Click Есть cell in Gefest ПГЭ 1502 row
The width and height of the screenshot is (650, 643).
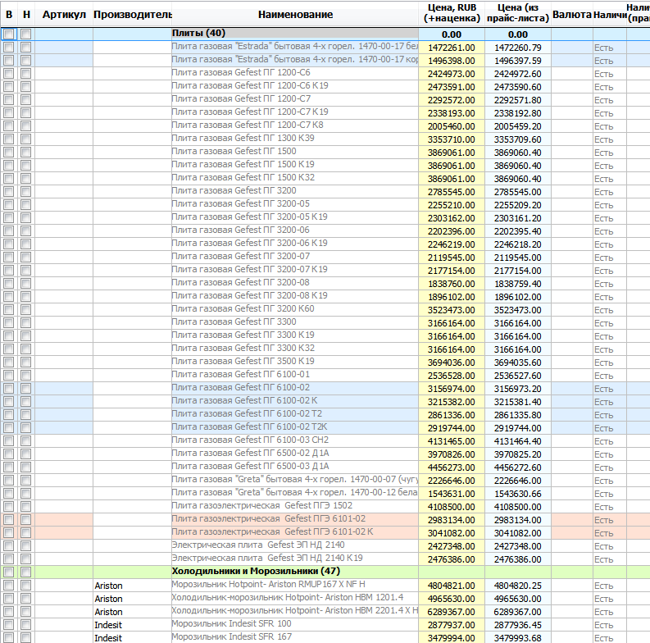point(609,507)
